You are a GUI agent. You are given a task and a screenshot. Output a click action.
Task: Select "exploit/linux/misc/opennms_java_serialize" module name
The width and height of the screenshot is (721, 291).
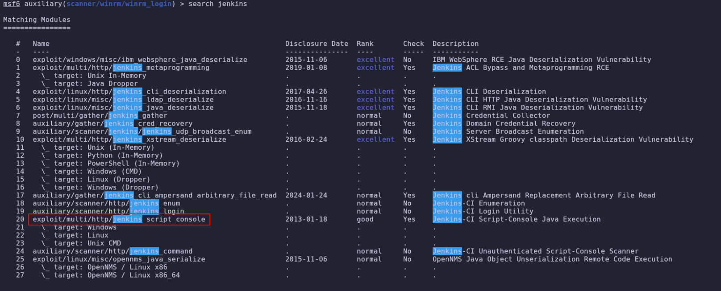coord(119,260)
